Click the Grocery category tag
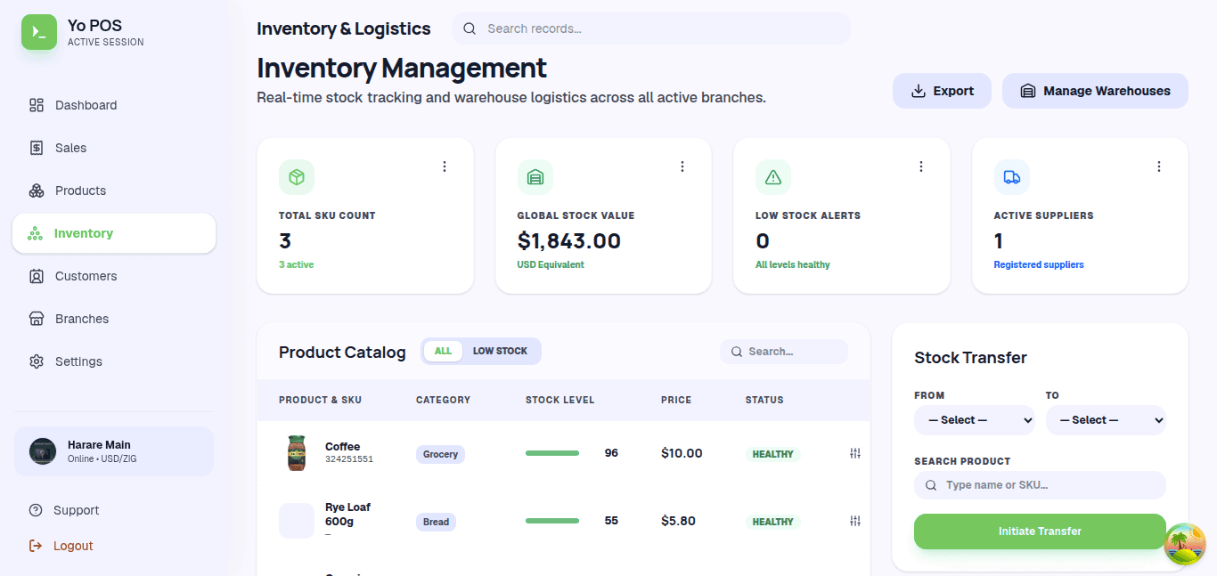 440,454
